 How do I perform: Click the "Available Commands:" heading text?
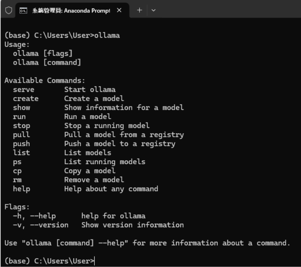[x=45, y=80]
